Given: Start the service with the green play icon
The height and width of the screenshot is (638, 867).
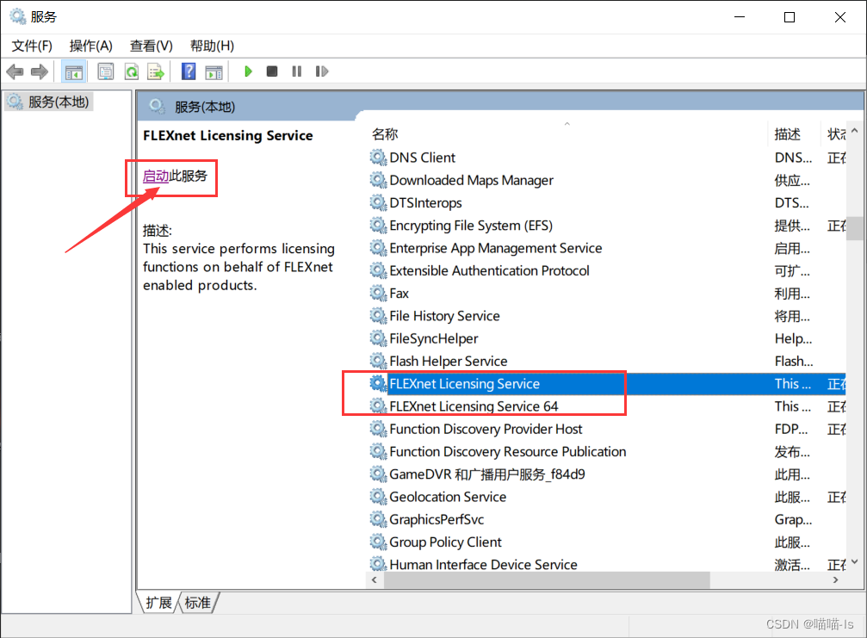Looking at the screenshot, I should [x=248, y=71].
